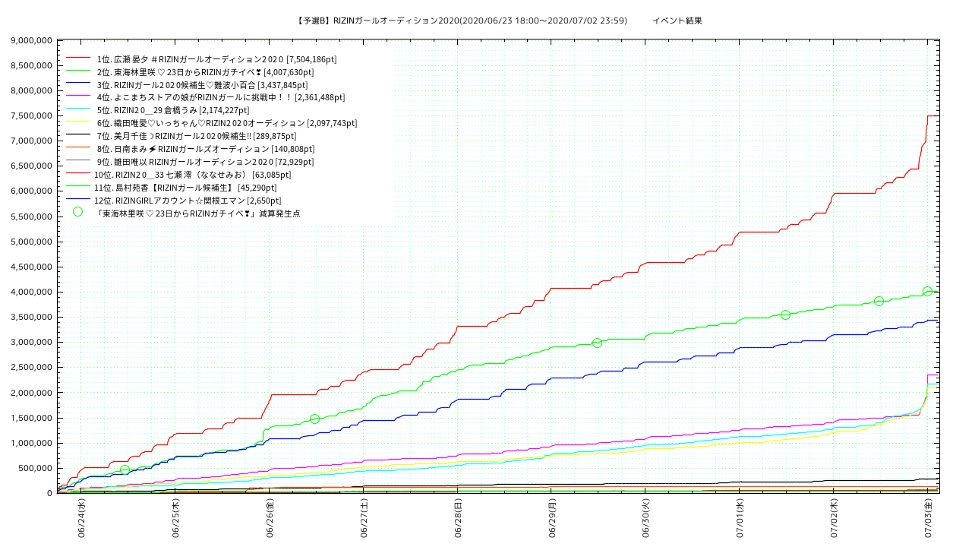
Task: Select legend entry 8位 日南まみ
Action: point(205,149)
